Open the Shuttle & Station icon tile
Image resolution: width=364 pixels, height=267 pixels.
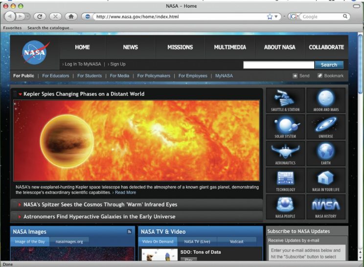coord(285,100)
